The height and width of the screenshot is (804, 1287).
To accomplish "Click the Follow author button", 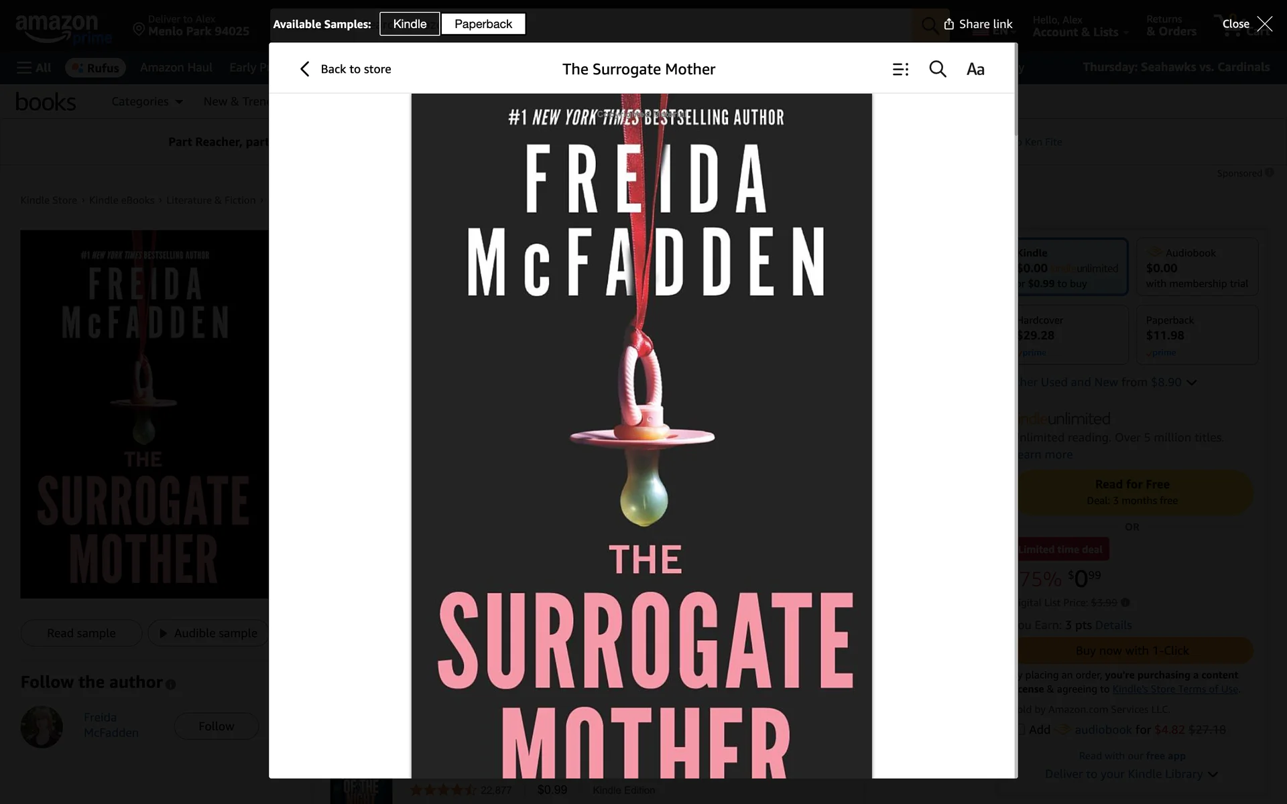I will pyautogui.click(x=217, y=726).
